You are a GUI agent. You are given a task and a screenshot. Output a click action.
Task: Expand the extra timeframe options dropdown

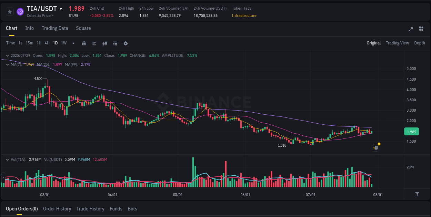[73, 43]
